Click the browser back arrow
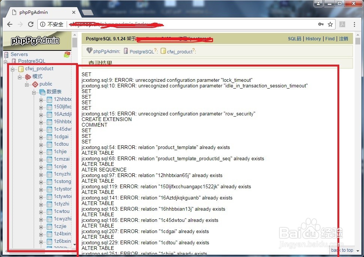Screen dimensions: 364x257 (x=10, y=24)
